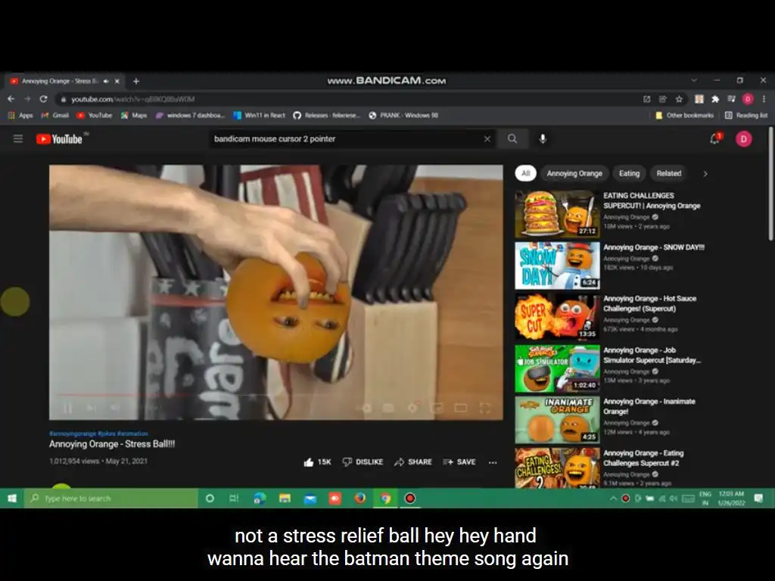Show hidden system tray icons
The image size is (775, 581).
point(613,499)
